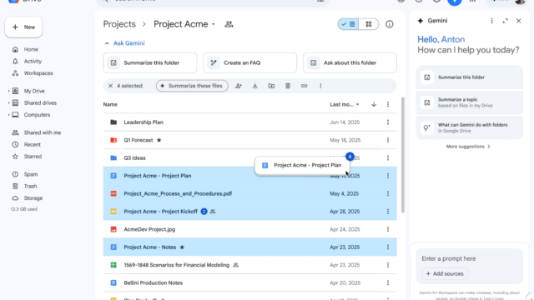Screen dimensions: 534x300
Task: Expand the Shared drives tree arrow
Action: coord(9,103)
